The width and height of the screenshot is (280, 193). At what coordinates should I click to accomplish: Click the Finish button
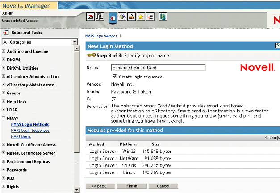[x=132, y=186]
